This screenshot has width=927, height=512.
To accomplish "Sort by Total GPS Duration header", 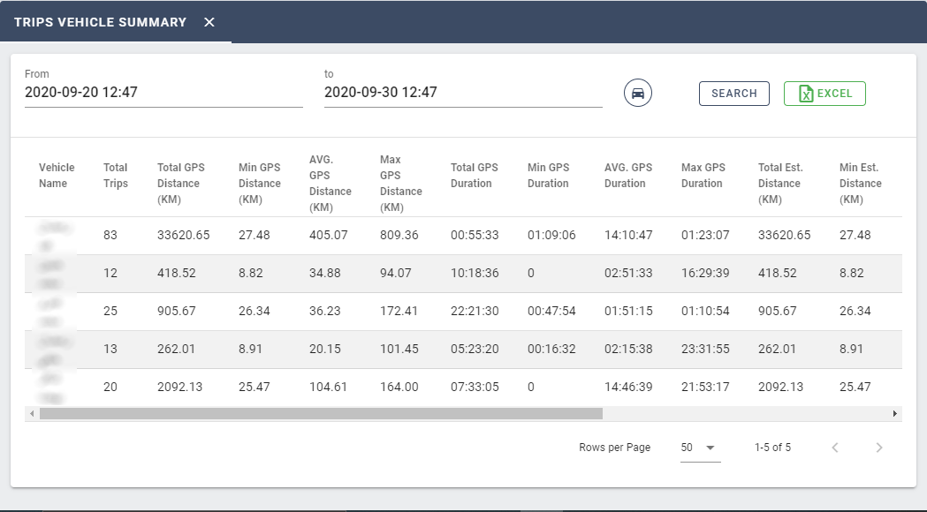I will pos(475,176).
